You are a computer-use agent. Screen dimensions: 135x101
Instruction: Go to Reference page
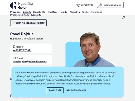point(97,12)
